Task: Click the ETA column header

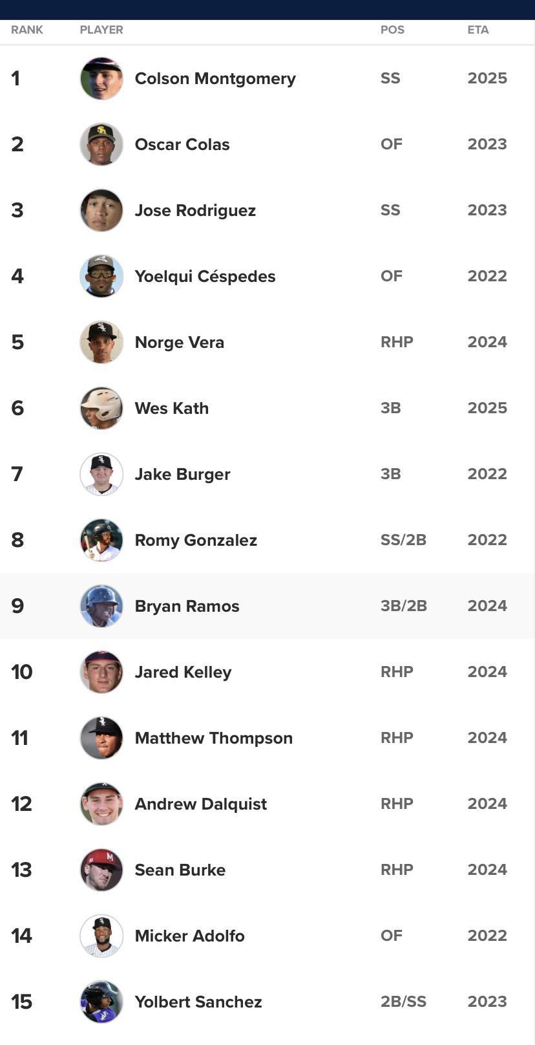Action: click(478, 30)
